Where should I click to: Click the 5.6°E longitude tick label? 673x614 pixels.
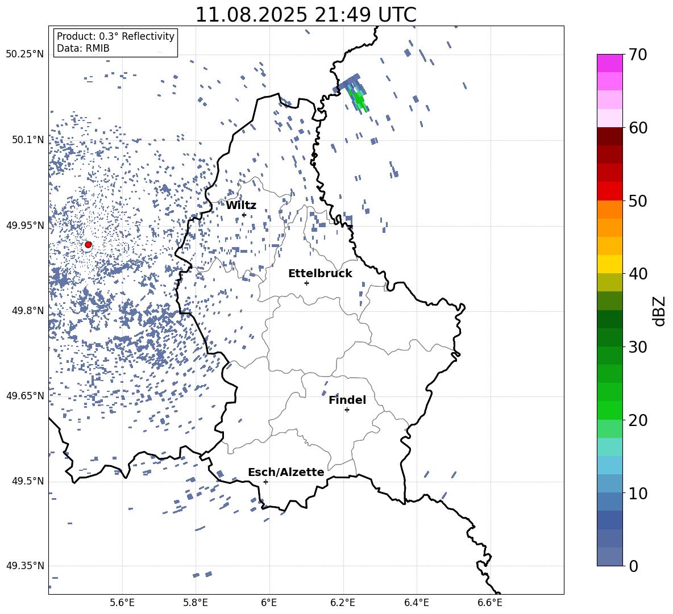pos(122,603)
